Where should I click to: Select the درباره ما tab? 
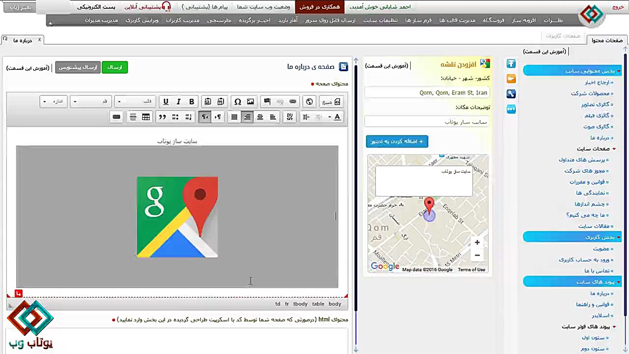pos(23,40)
